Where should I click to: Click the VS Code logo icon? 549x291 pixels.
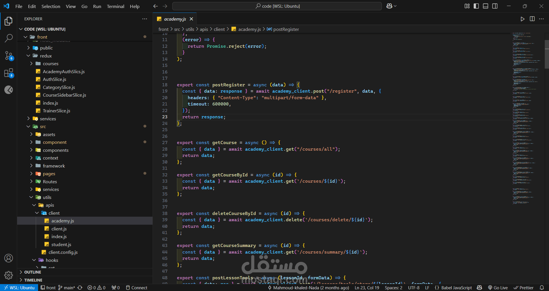[6, 6]
